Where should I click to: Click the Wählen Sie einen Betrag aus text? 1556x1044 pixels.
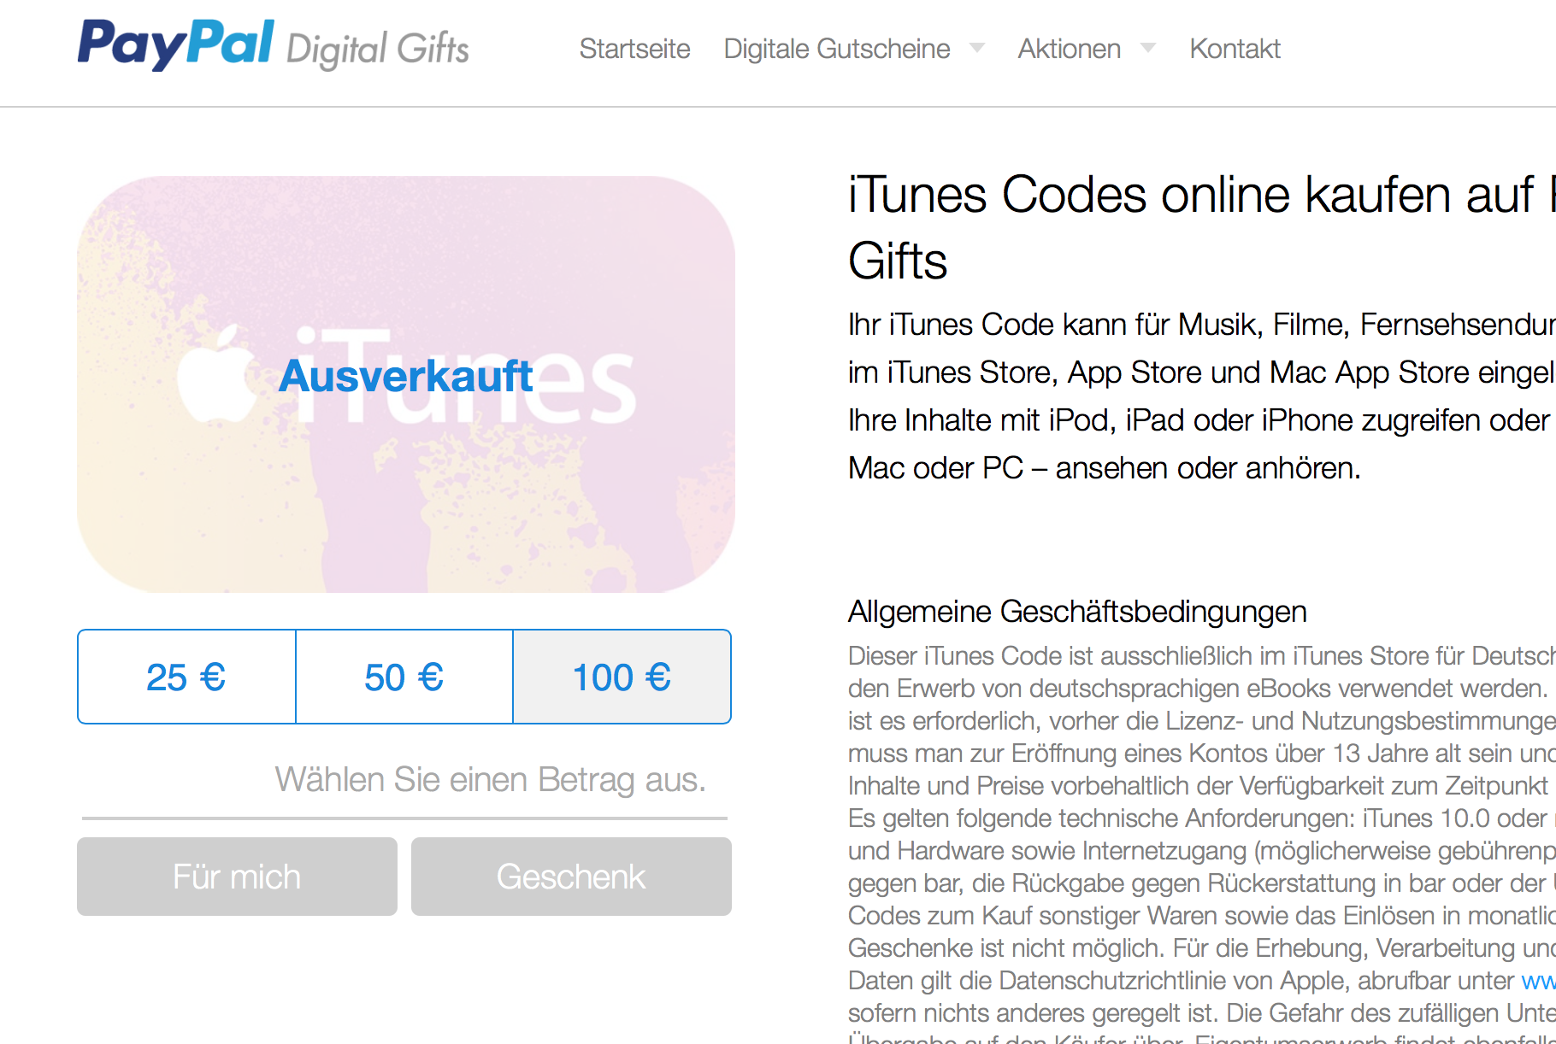pos(490,779)
